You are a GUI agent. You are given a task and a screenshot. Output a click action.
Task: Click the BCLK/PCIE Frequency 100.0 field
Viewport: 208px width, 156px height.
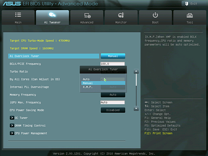click(x=112, y=64)
